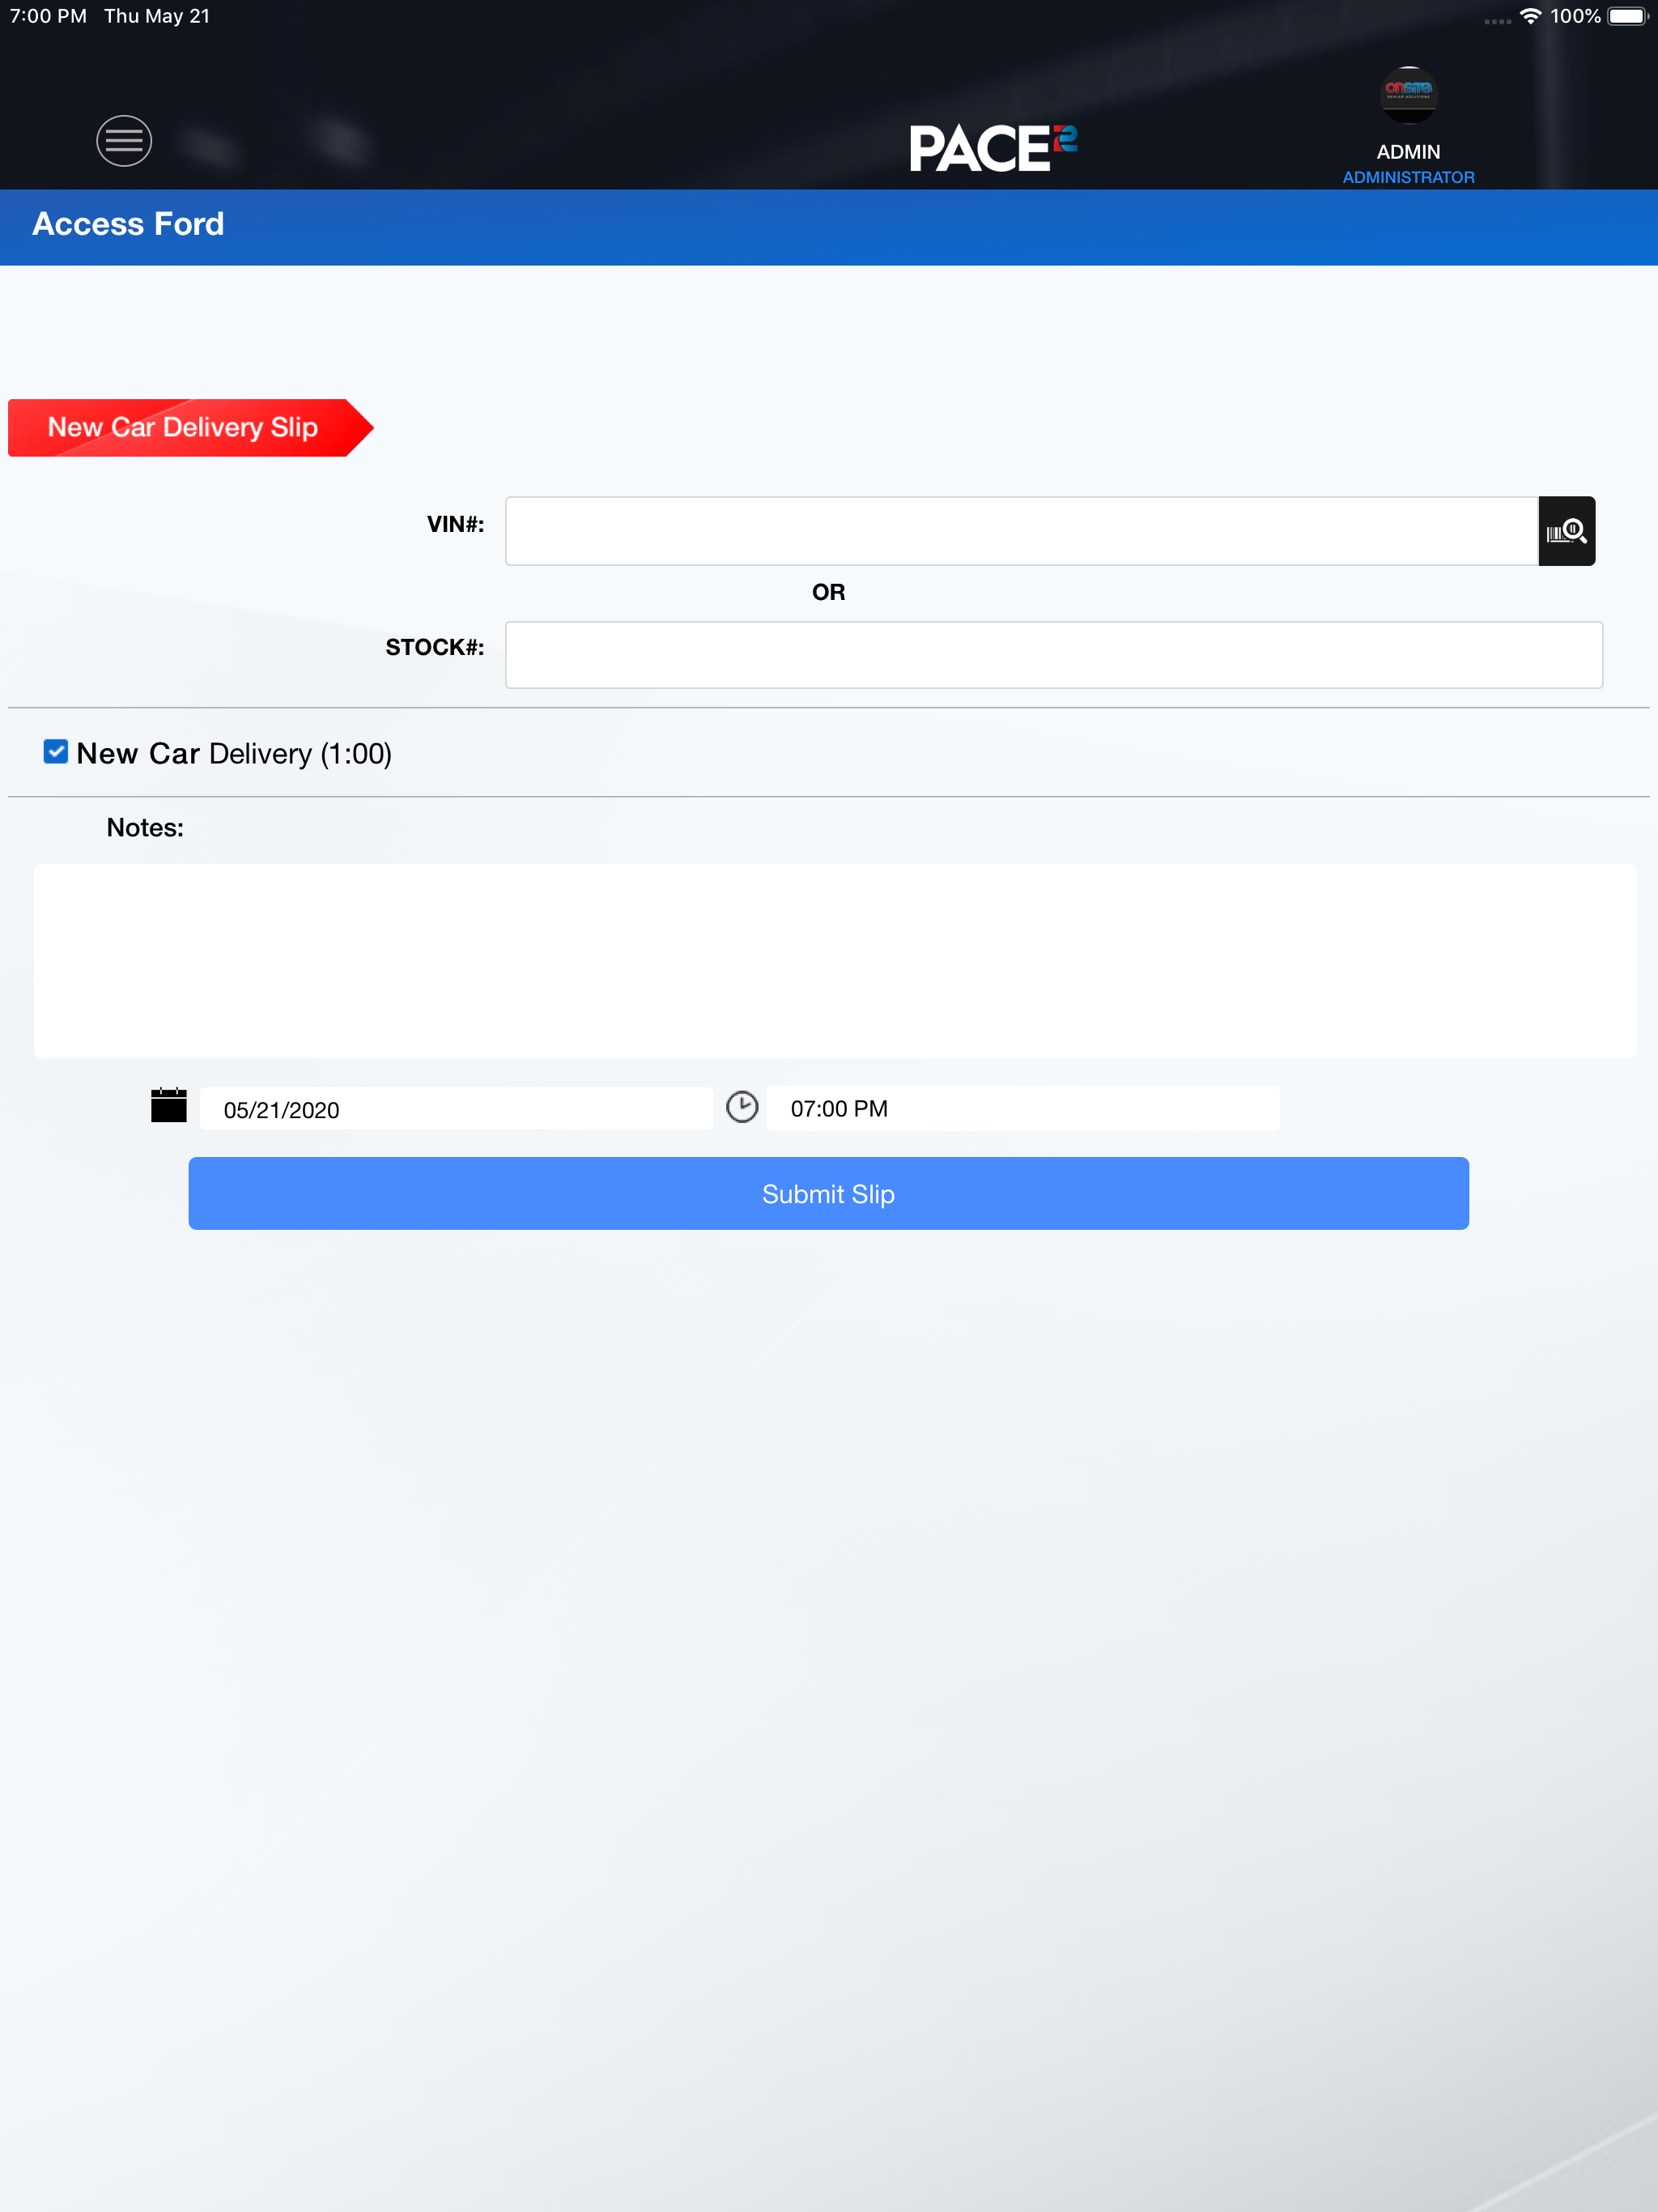Submit the slip
The height and width of the screenshot is (2212, 1658).
point(828,1194)
